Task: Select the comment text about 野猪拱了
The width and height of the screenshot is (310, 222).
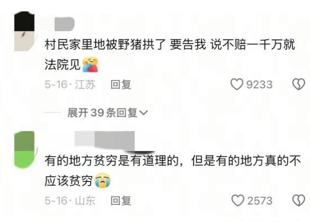Action: [x=170, y=54]
